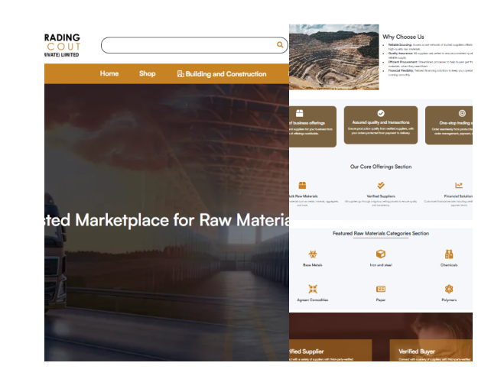Click the Base Metals category icon
504x392 pixels.
pyautogui.click(x=312, y=254)
